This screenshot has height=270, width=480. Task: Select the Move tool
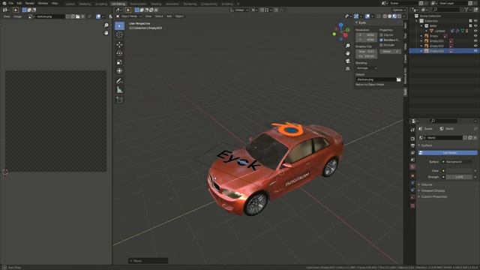coord(119,45)
